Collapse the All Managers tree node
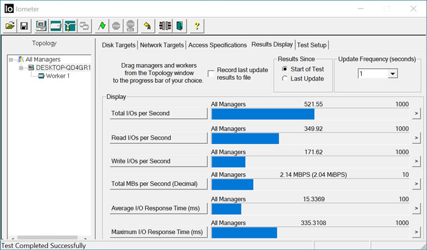This screenshot has width=427, height=250. (11, 59)
